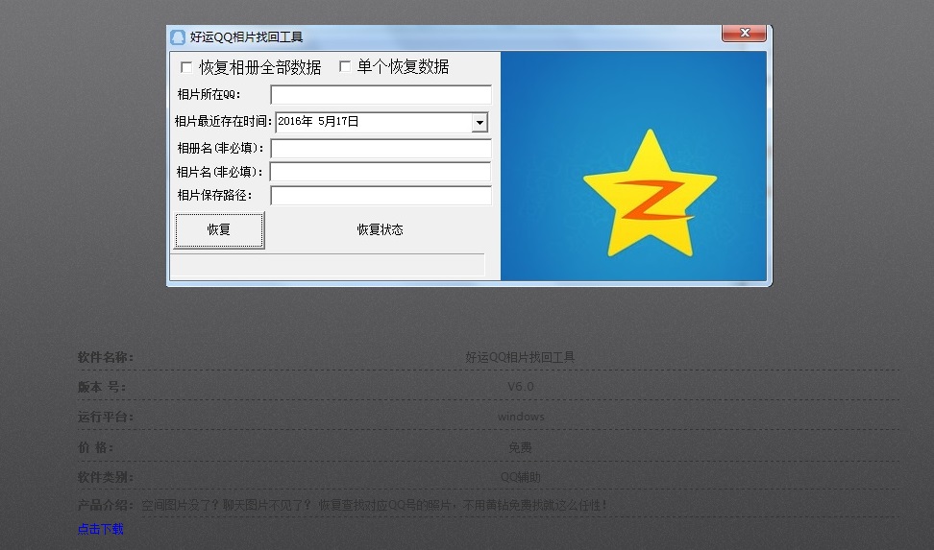Click the date text 2016年 5月17日
Image resolution: width=934 pixels, height=550 pixels.
click(x=318, y=122)
